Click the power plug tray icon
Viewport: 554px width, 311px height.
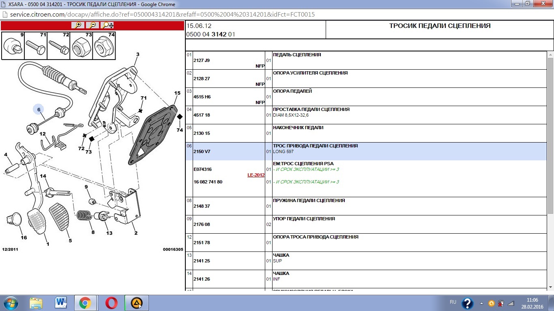point(501,303)
